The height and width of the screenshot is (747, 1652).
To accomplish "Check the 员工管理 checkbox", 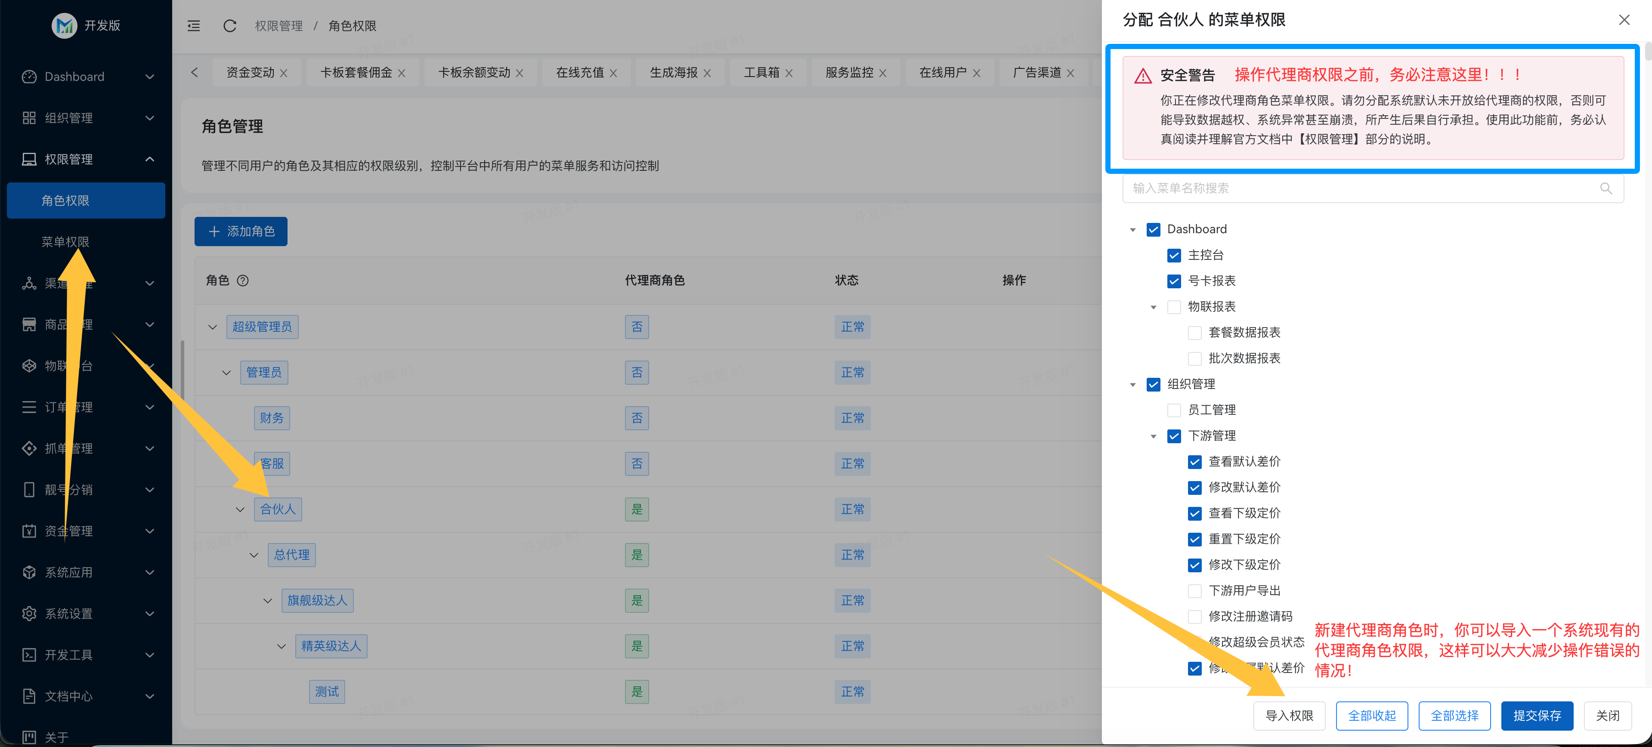I will [1174, 410].
